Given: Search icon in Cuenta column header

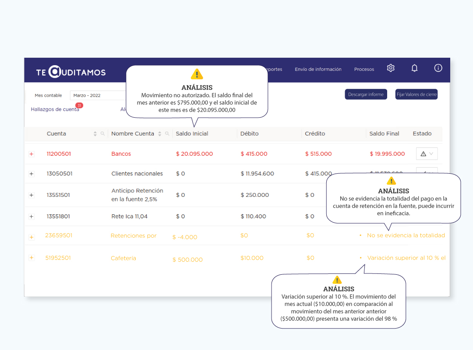Looking at the screenshot, I should (102, 133).
